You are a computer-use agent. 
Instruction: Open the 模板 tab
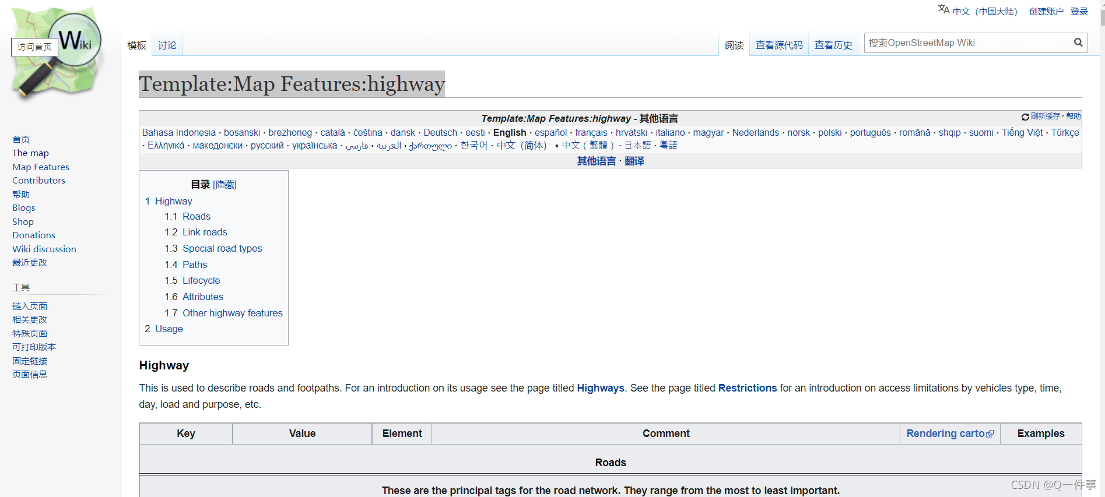coord(136,45)
